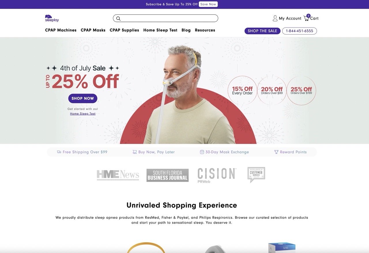Click the Free Shipping truck icon
The width and height of the screenshot is (369, 253).
59,152
